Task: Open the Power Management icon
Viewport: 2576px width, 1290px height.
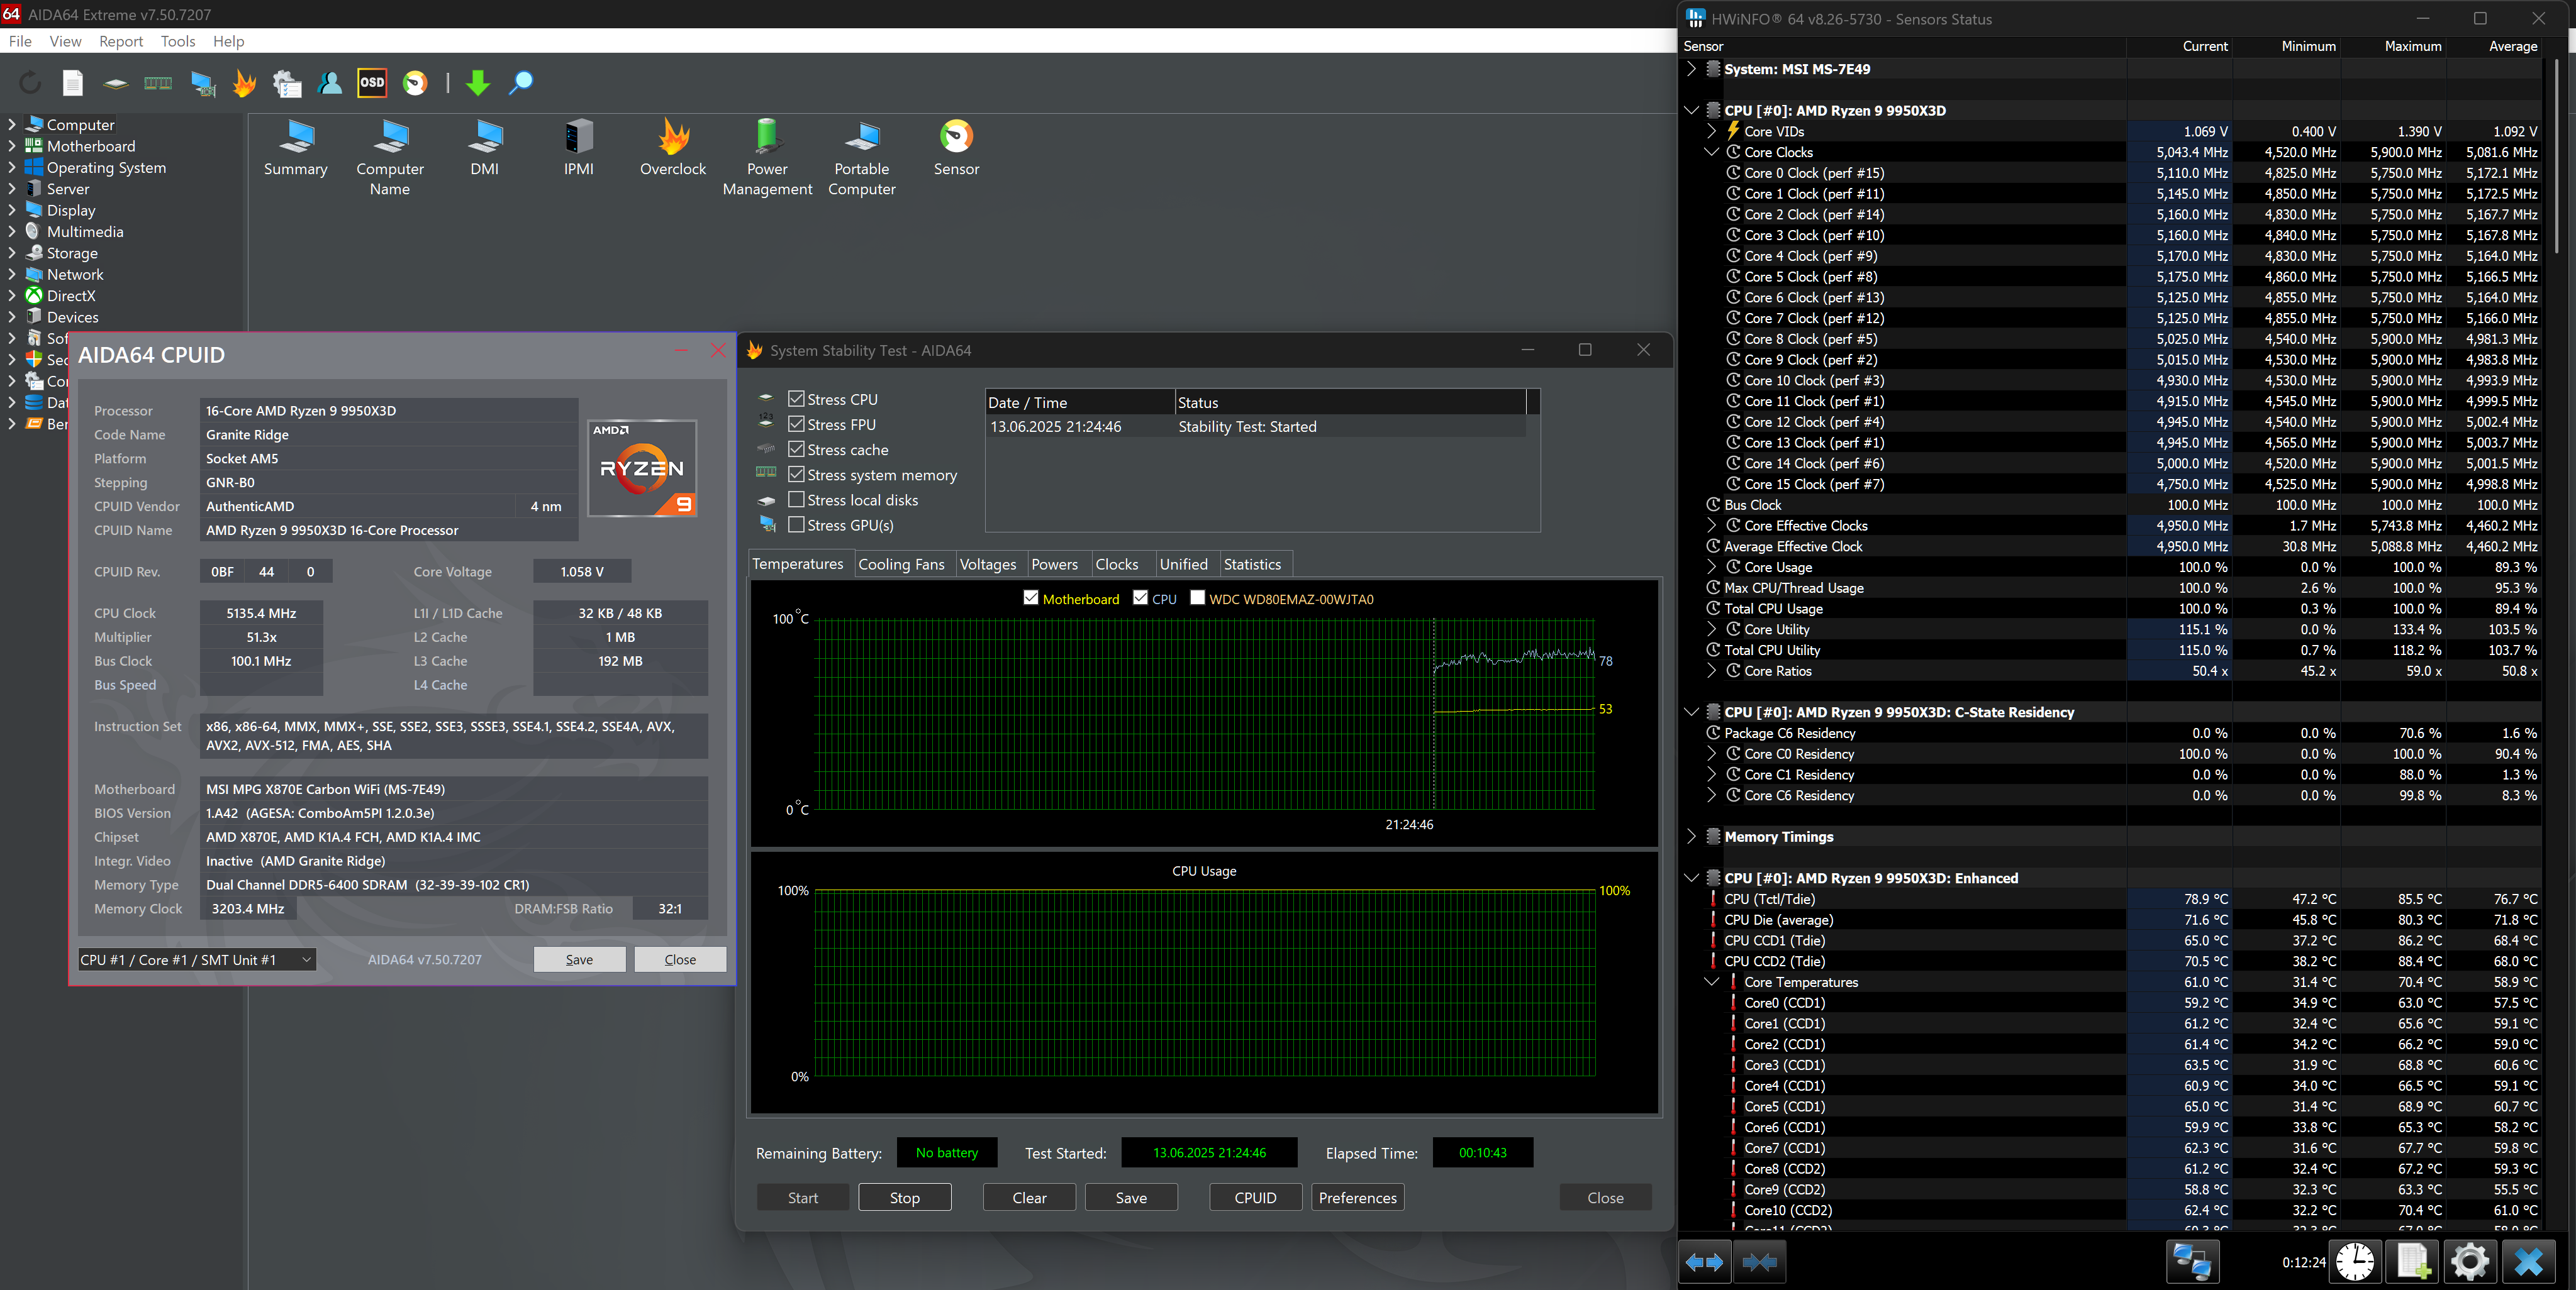Action: click(767, 158)
